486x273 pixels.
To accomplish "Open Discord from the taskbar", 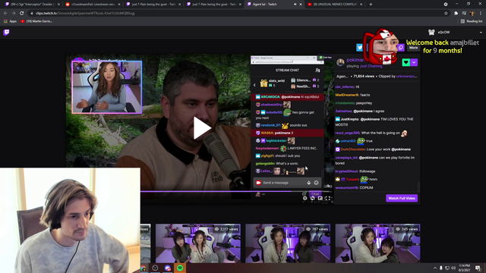I will pyautogui.click(x=168, y=268).
